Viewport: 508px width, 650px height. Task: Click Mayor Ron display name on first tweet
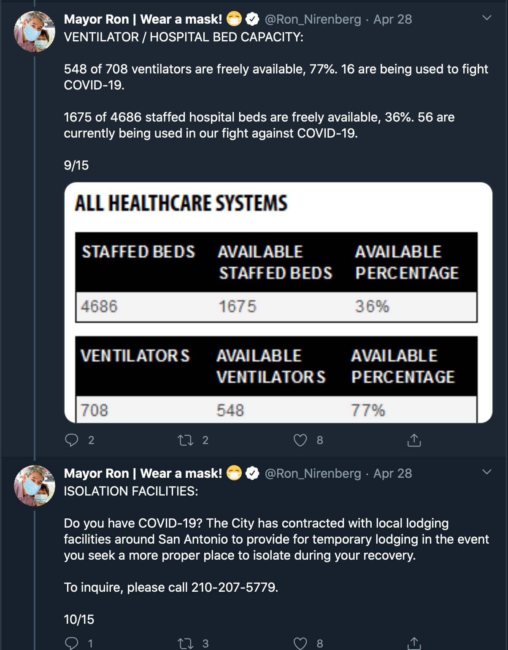coord(143,19)
